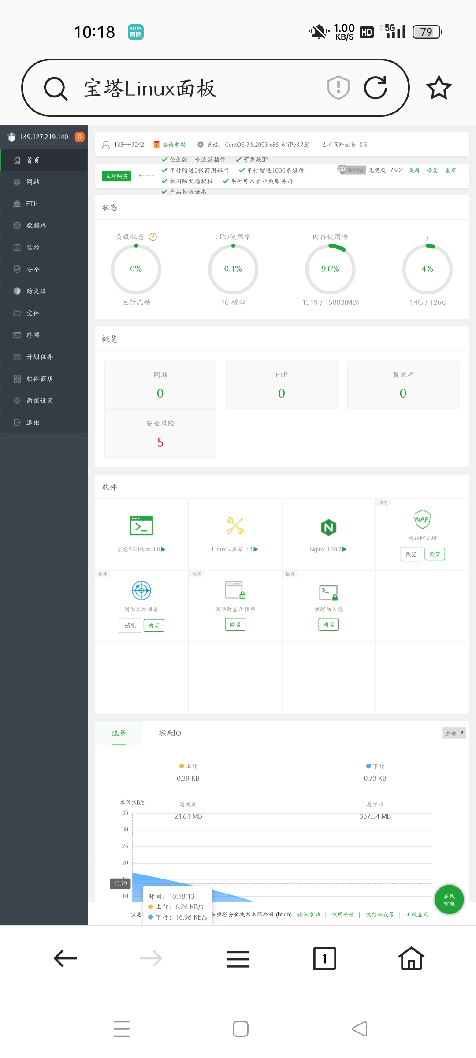Open the 正版查询 footer link
This screenshot has height=1058, width=476.
tap(417, 914)
